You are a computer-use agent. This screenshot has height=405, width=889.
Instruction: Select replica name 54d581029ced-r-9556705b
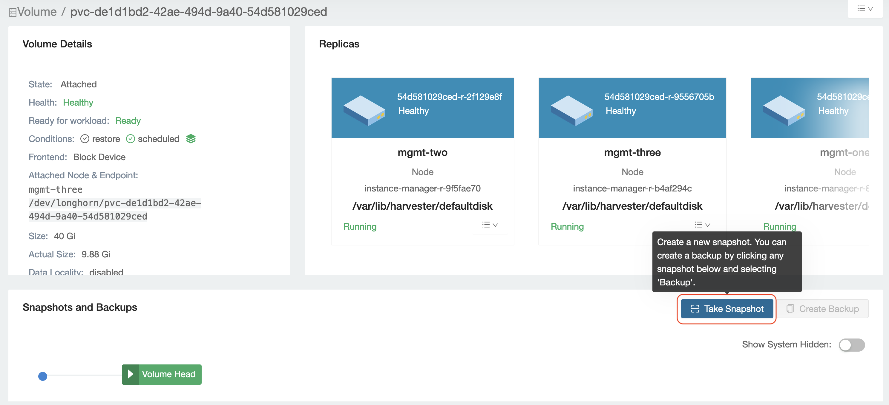[x=659, y=97]
